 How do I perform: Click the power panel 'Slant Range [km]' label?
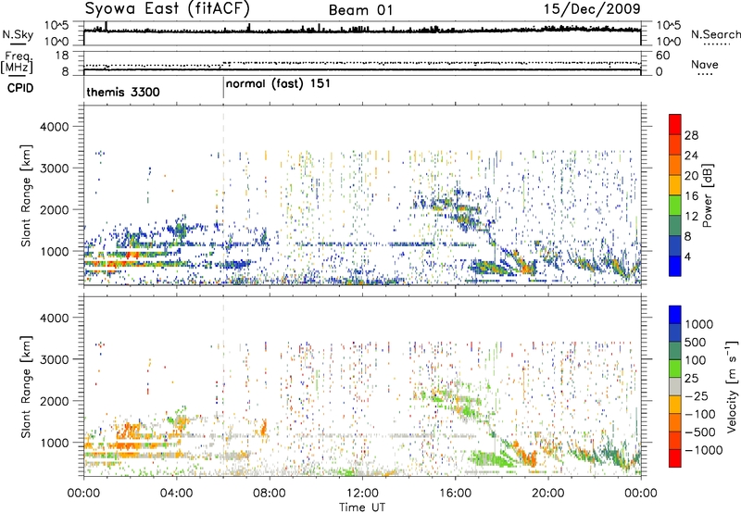click(26, 195)
